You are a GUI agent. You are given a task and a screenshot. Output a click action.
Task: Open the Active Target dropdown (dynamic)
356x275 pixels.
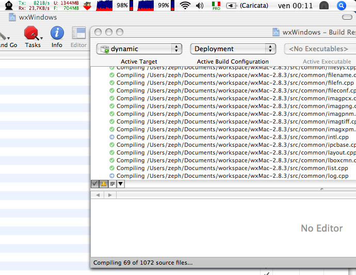point(139,49)
